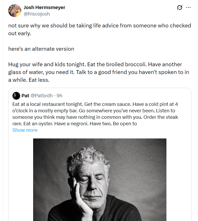198x221 pixels.
Task: Open the three-dot more options menu
Action: click(188, 8)
